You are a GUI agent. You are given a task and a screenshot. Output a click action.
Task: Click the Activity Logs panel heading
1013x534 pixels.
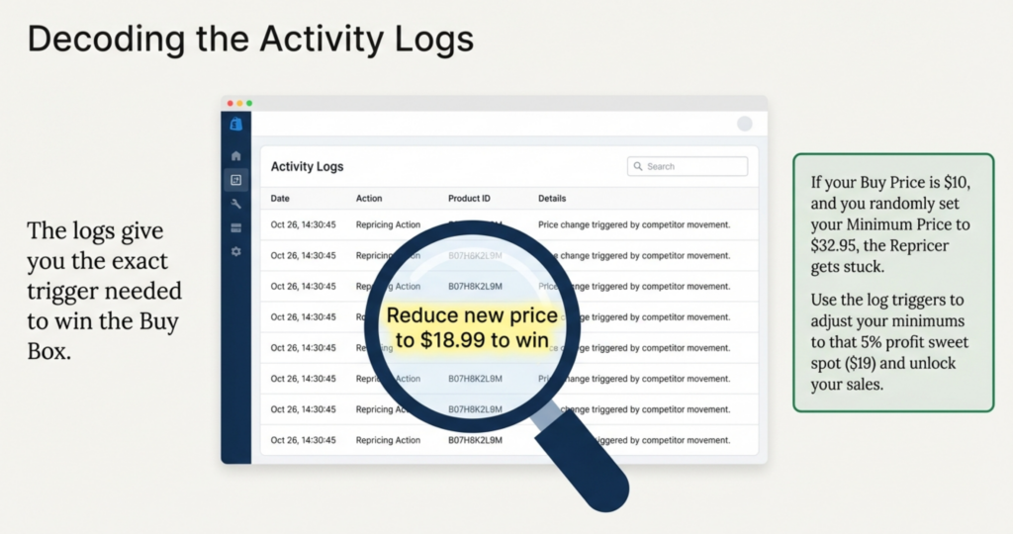point(307,167)
